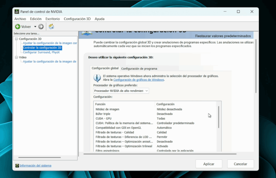The height and width of the screenshot is (178, 276).
Task: Click the forward navigation arrow icon
Action: point(41,27)
